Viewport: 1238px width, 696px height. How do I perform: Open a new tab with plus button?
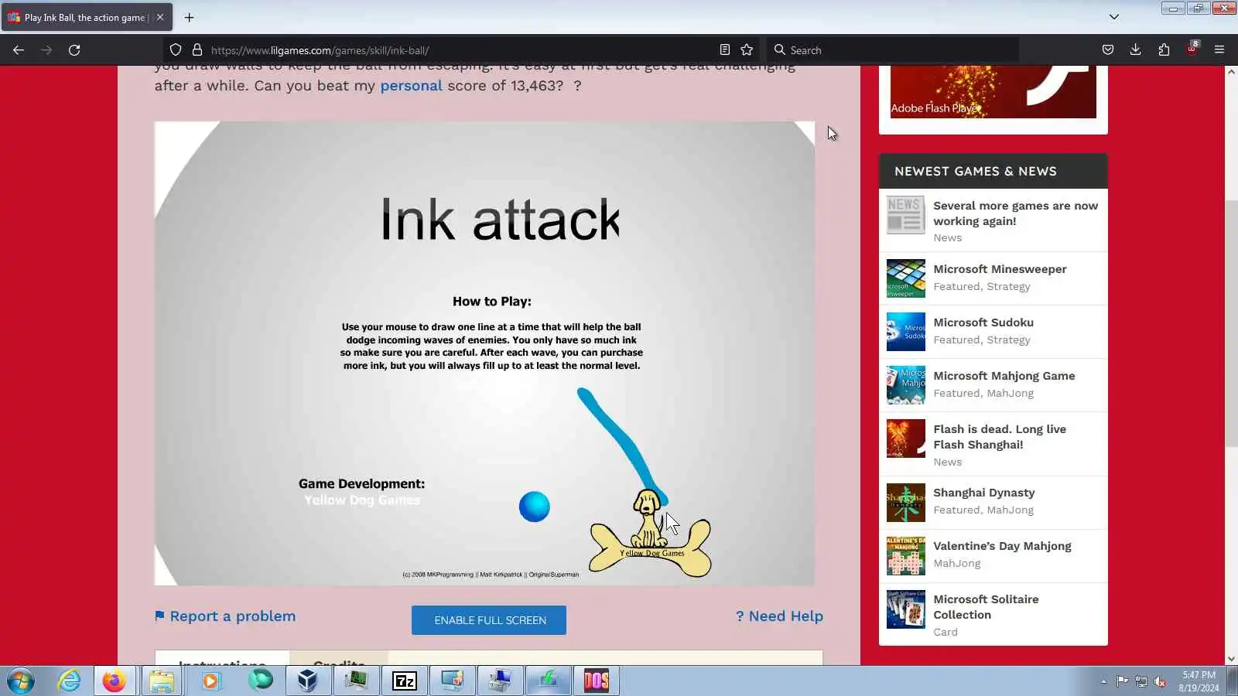190,17
